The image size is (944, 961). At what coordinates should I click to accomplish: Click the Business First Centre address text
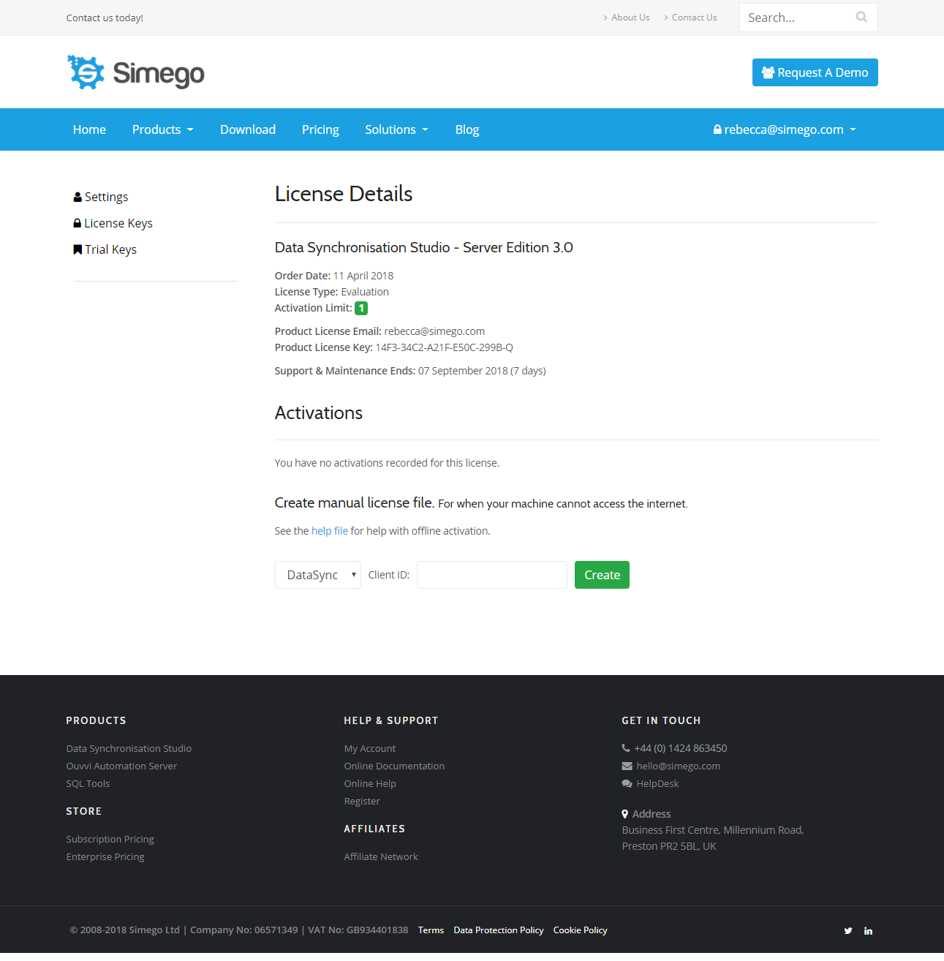coord(712,838)
